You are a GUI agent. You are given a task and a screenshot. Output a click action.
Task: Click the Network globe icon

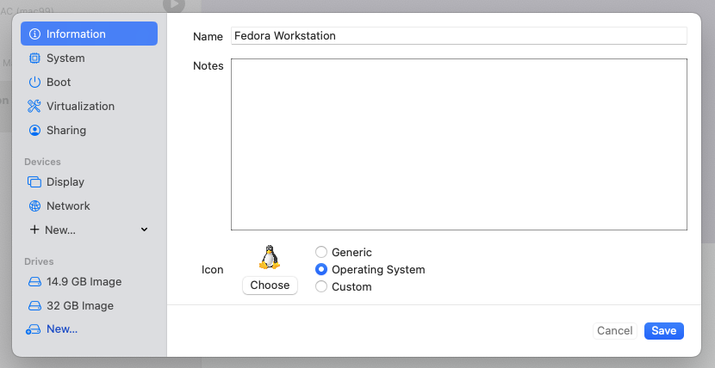coord(34,206)
